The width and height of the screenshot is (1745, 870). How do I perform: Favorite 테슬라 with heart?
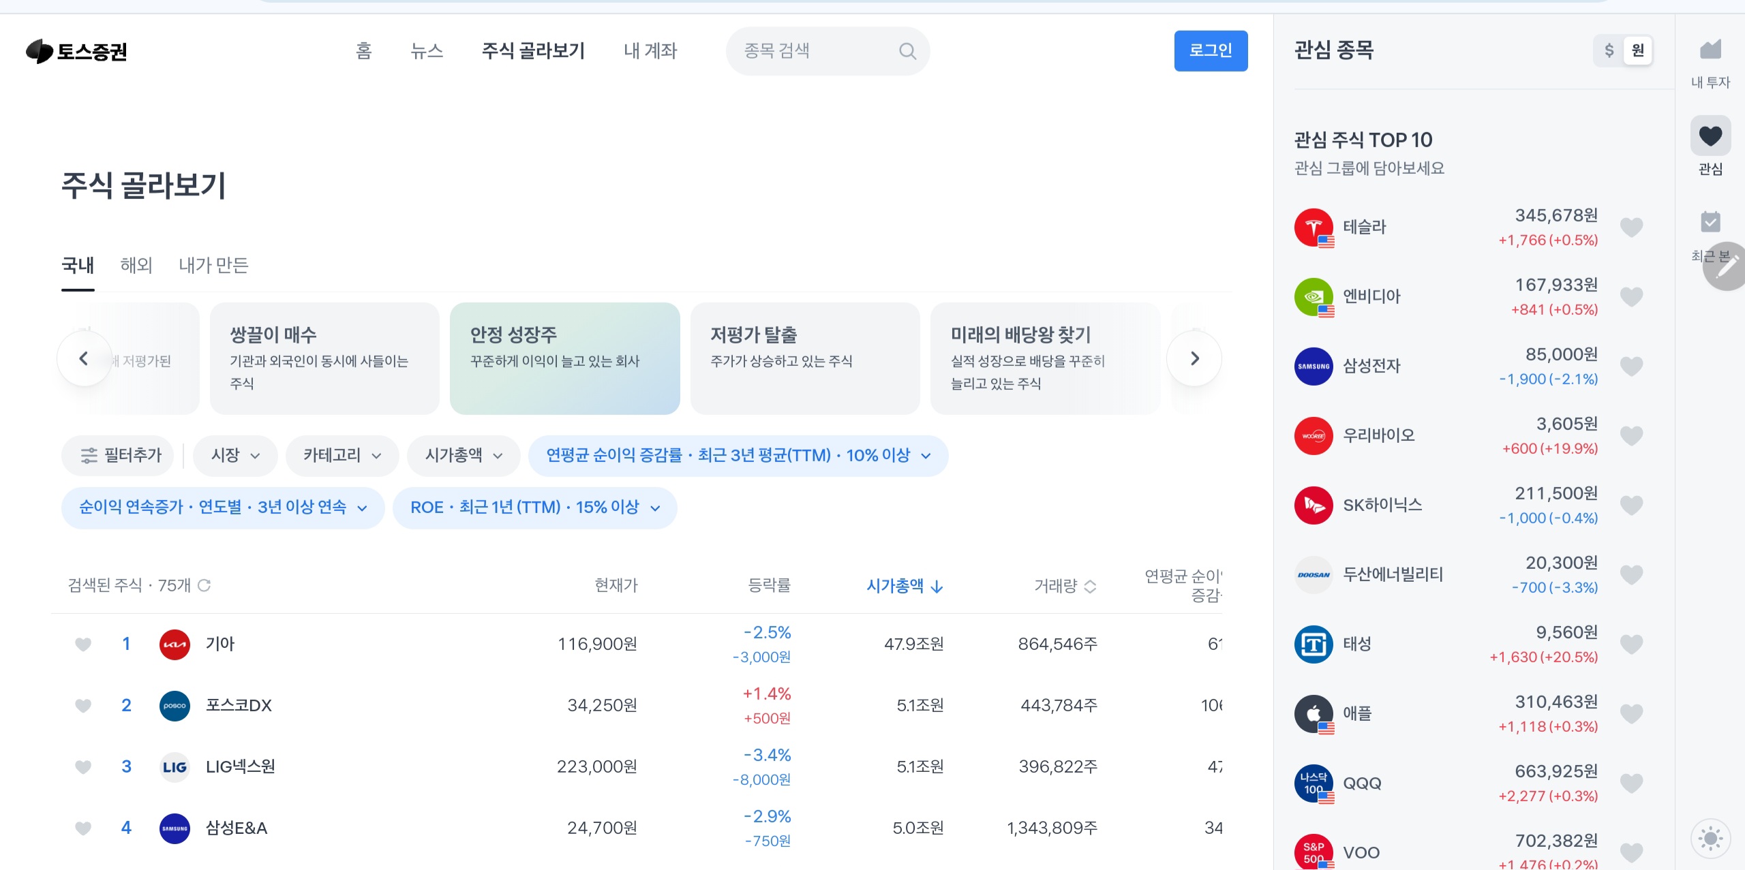(1631, 228)
